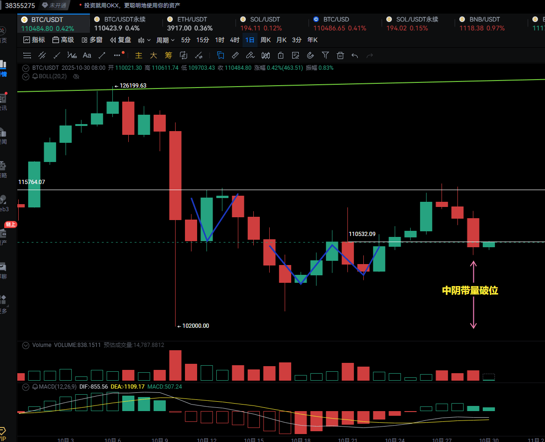Click the ruler measurement tool icon

click(x=236, y=55)
